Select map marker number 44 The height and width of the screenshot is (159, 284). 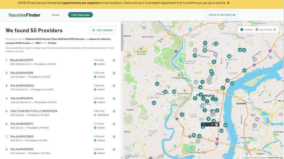point(157,84)
